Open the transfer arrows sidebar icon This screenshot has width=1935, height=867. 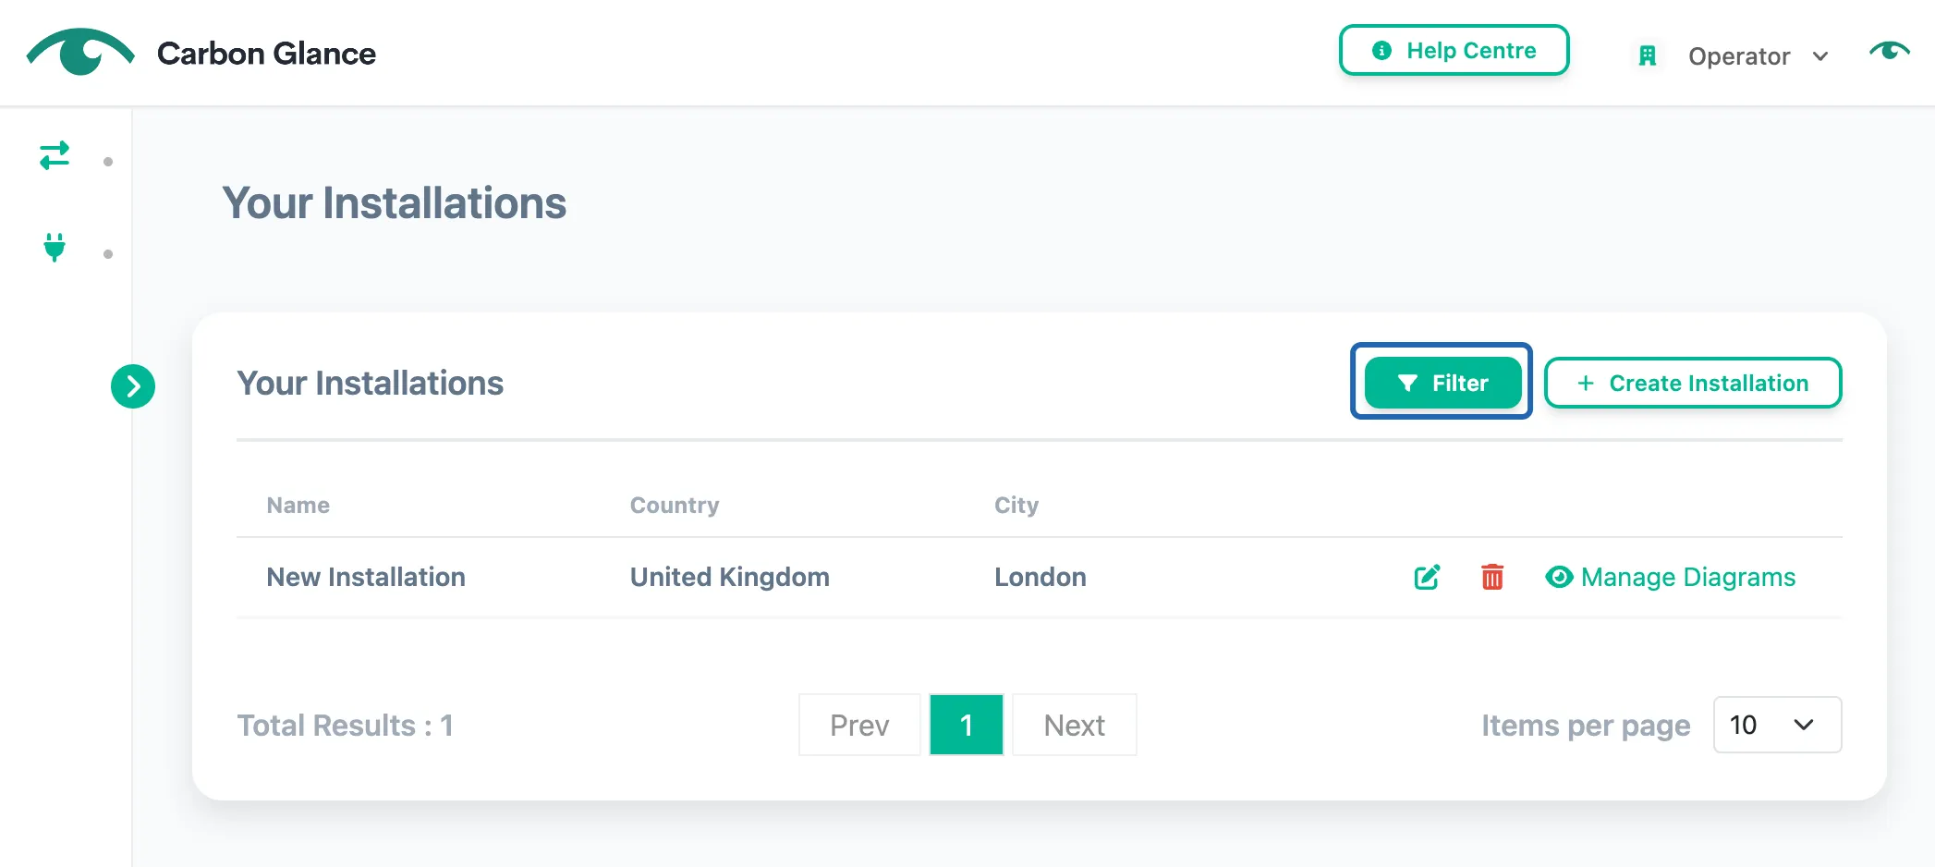coord(55,155)
